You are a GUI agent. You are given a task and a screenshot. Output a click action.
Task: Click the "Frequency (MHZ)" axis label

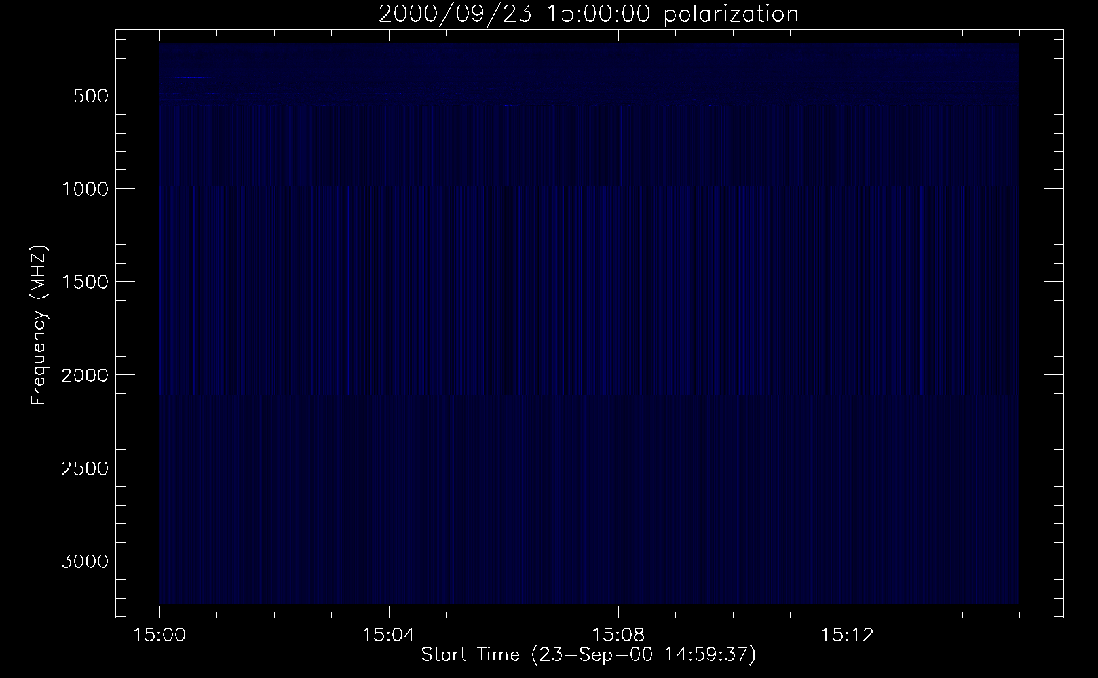[39, 325]
